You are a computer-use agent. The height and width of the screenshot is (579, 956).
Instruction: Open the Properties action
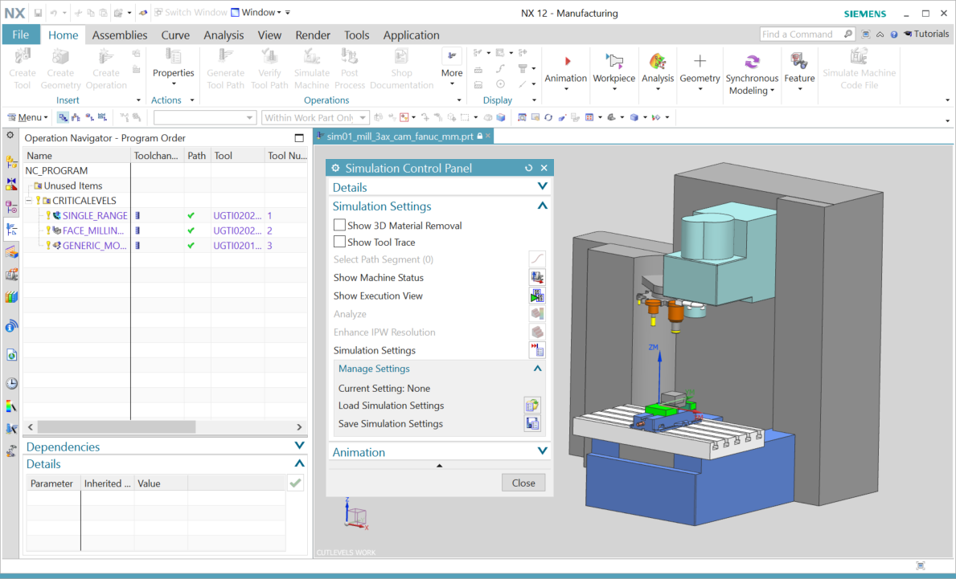173,67
